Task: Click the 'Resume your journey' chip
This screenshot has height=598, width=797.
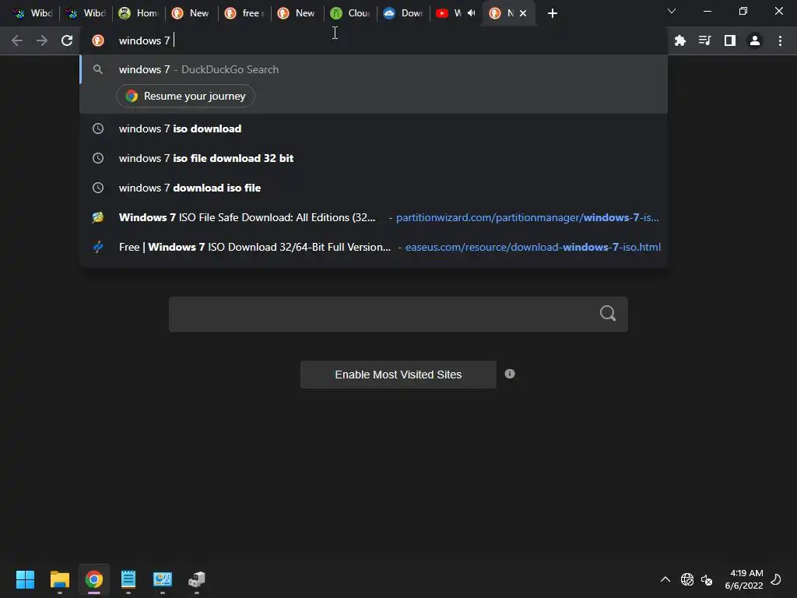Action: (185, 96)
